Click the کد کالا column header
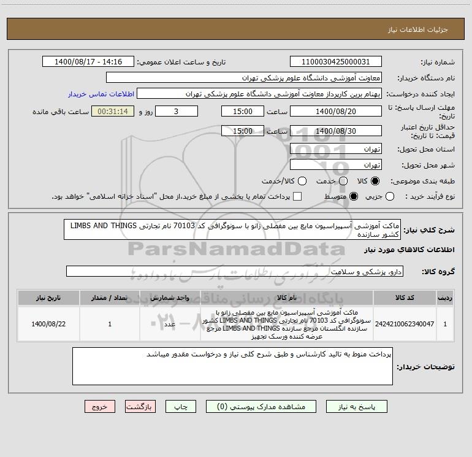The image size is (472, 457). 405,298
